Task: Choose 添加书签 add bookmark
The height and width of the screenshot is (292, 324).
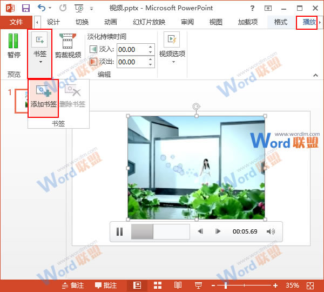Action: [43, 98]
